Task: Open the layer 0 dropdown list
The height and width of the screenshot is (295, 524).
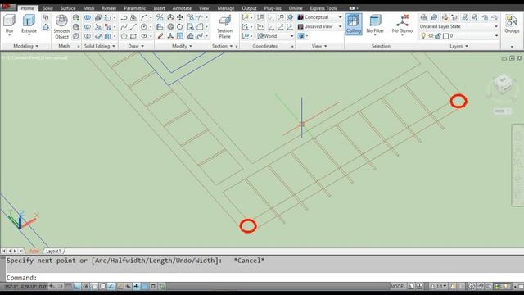Action: coord(496,36)
